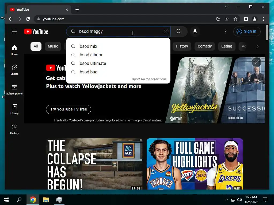Open the Full Game Highlights video thumbnail
This screenshot has height=205, width=274.
click(195, 164)
